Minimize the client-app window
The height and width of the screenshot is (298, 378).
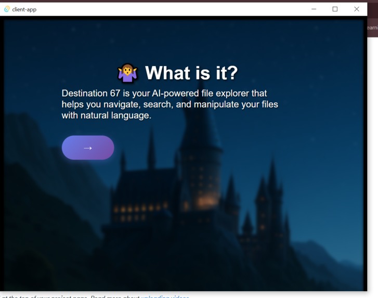coord(314,9)
